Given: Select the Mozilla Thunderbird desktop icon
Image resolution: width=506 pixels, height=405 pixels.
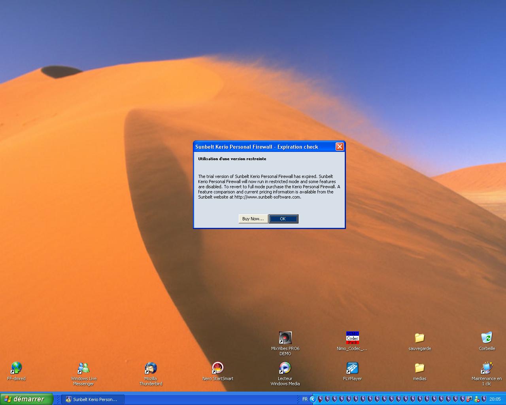Looking at the screenshot, I should 151,374.
